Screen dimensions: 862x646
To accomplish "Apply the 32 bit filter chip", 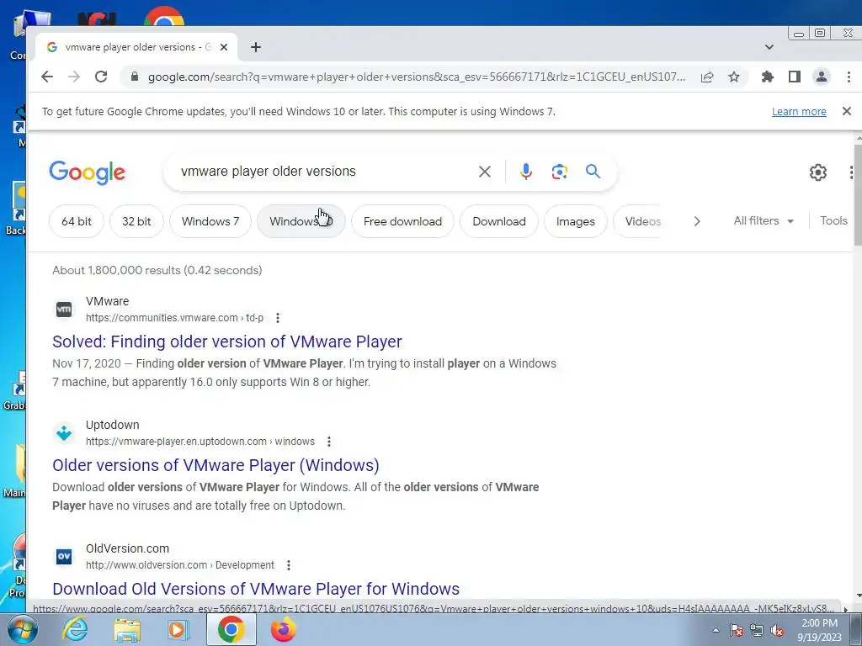I will [136, 221].
